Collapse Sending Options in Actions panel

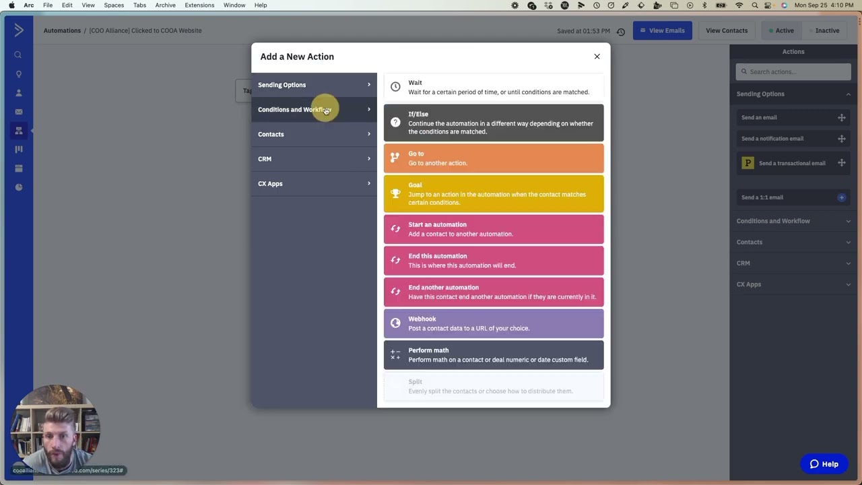(x=793, y=94)
